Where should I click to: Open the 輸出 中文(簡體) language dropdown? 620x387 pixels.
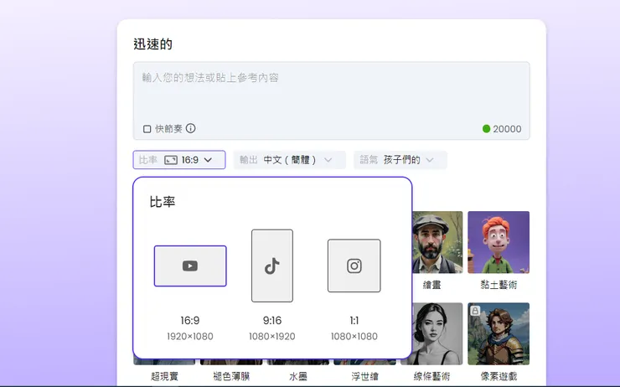coord(289,160)
